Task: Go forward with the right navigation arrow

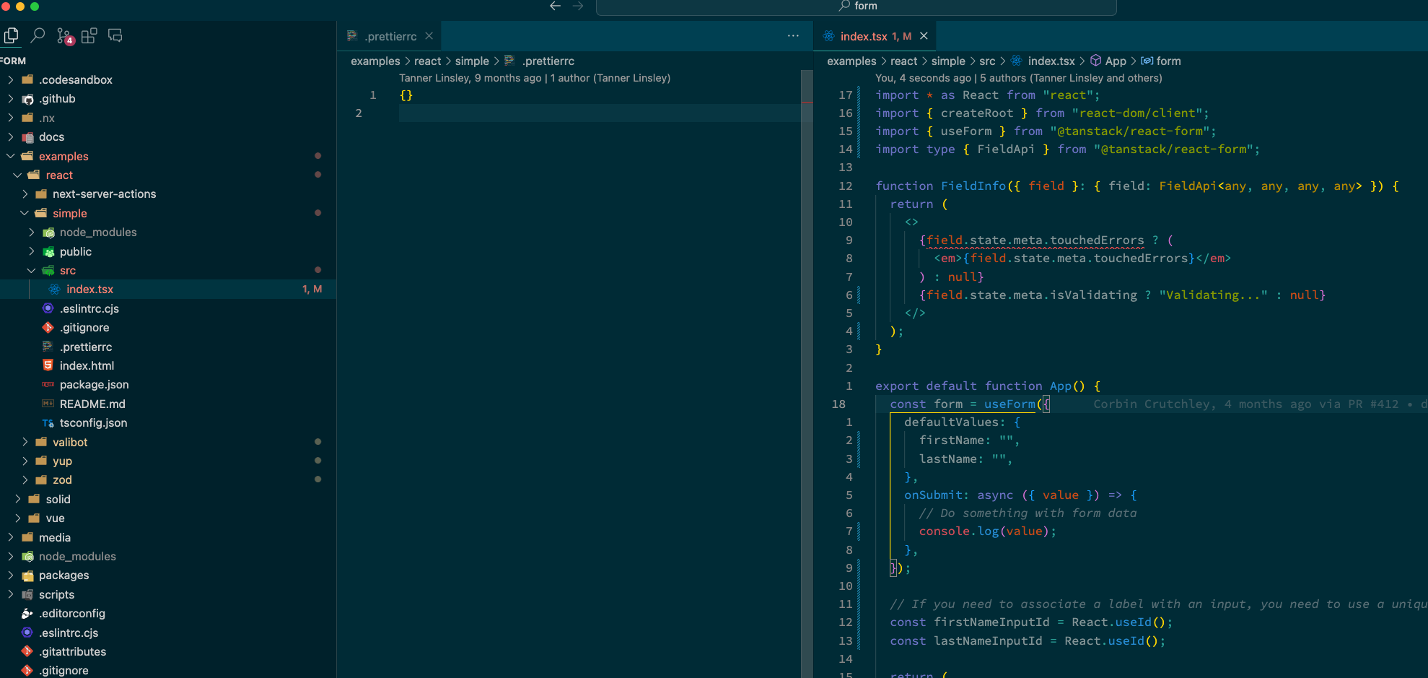Action: (578, 6)
